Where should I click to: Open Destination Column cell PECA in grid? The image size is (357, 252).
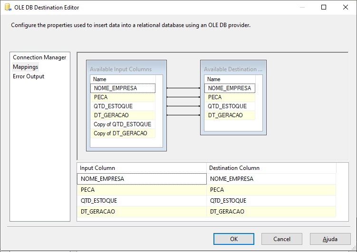pos(271,190)
